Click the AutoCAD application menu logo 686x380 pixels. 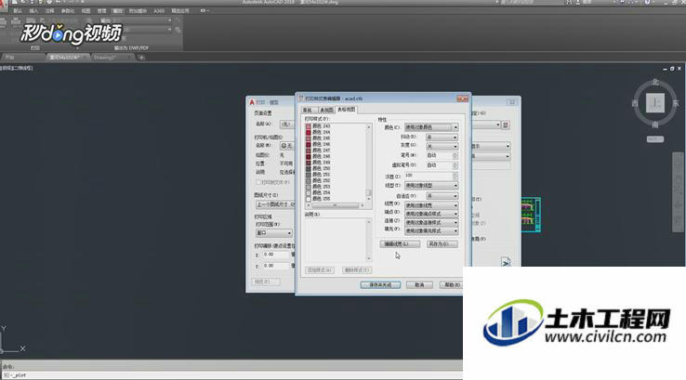pyautogui.click(x=3, y=5)
